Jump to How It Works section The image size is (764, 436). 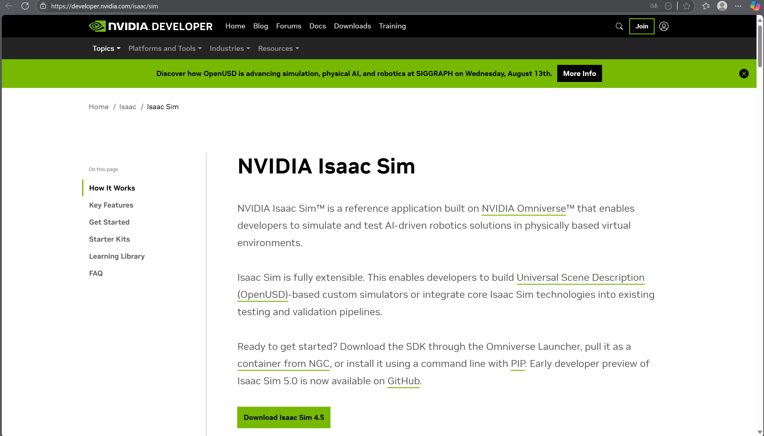point(112,188)
